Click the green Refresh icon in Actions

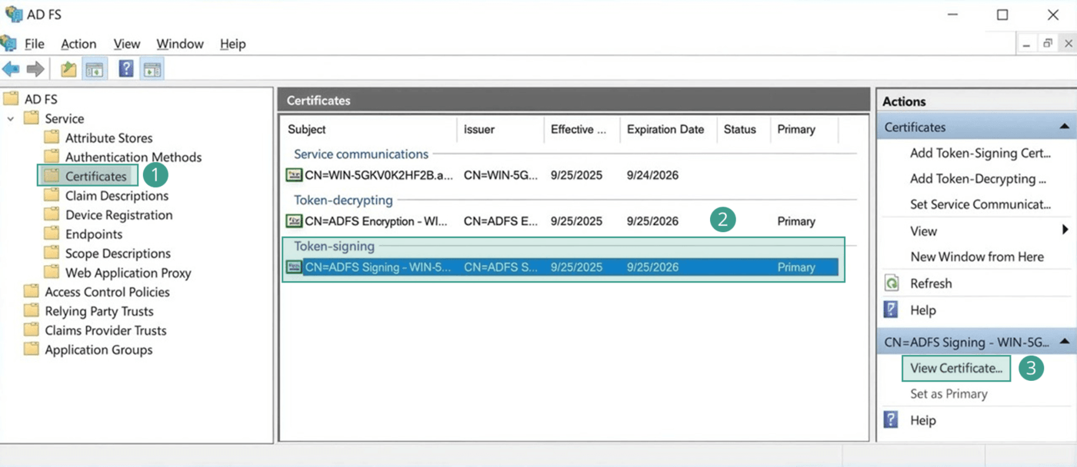[892, 283]
